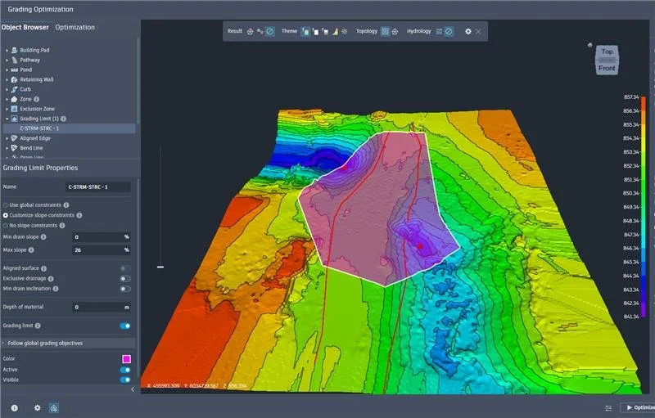Switch to the Object Browser tab
Screen dimensions: 655x418
click(25, 27)
